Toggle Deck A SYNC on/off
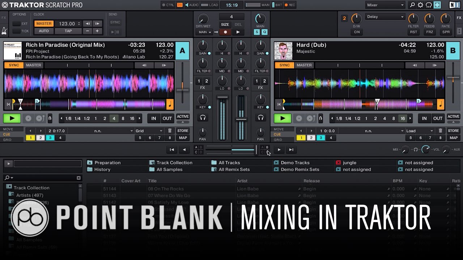Image resolution: width=463 pixels, height=260 pixels. [14, 65]
